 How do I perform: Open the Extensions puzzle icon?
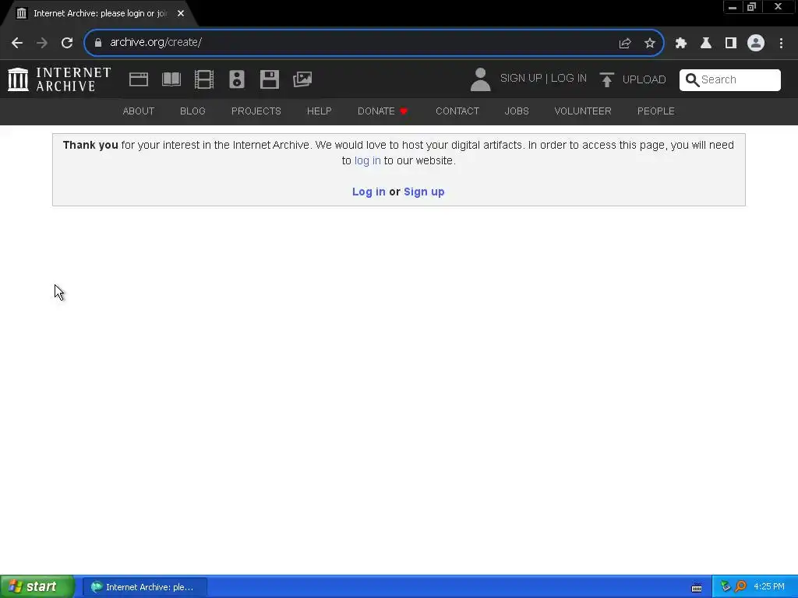pyautogui.click(x=681, y=44)
